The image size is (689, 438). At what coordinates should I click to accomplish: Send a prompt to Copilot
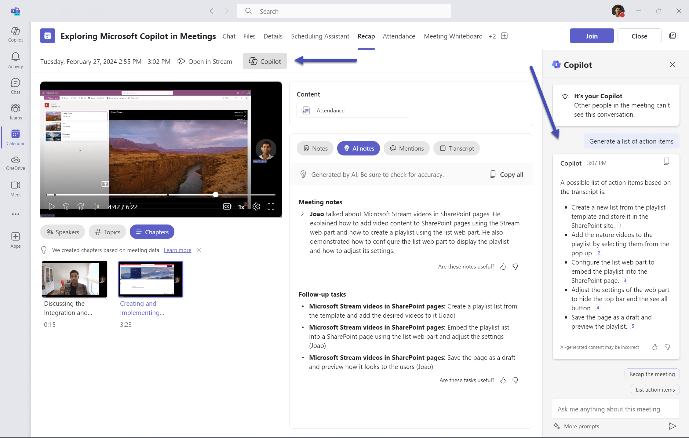coord(673,426)
